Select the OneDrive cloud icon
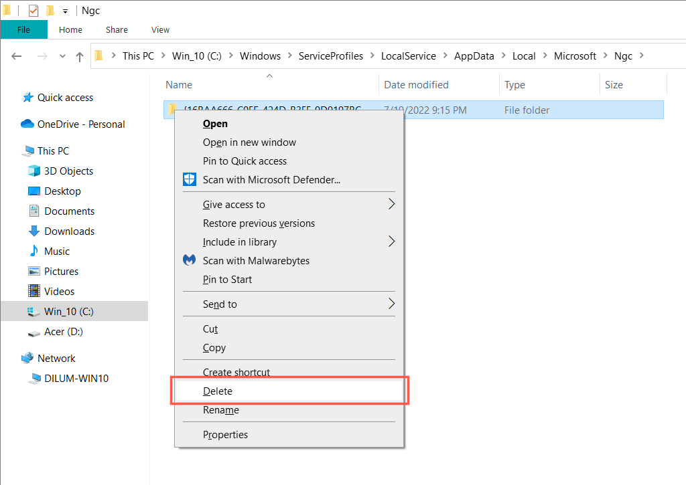The image size is (686, 485). click(27, 124)
